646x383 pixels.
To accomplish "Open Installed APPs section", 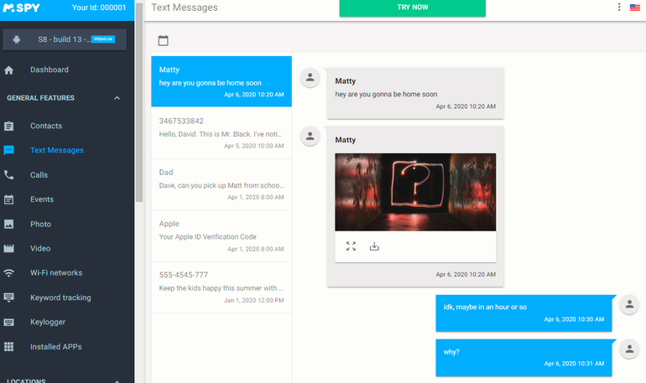I will [x=55, y=346].
